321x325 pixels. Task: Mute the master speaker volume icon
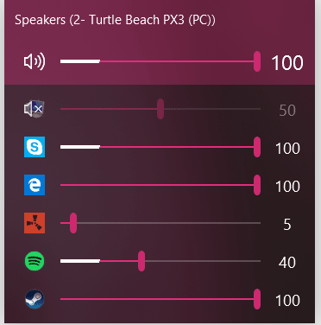point(35,61)
